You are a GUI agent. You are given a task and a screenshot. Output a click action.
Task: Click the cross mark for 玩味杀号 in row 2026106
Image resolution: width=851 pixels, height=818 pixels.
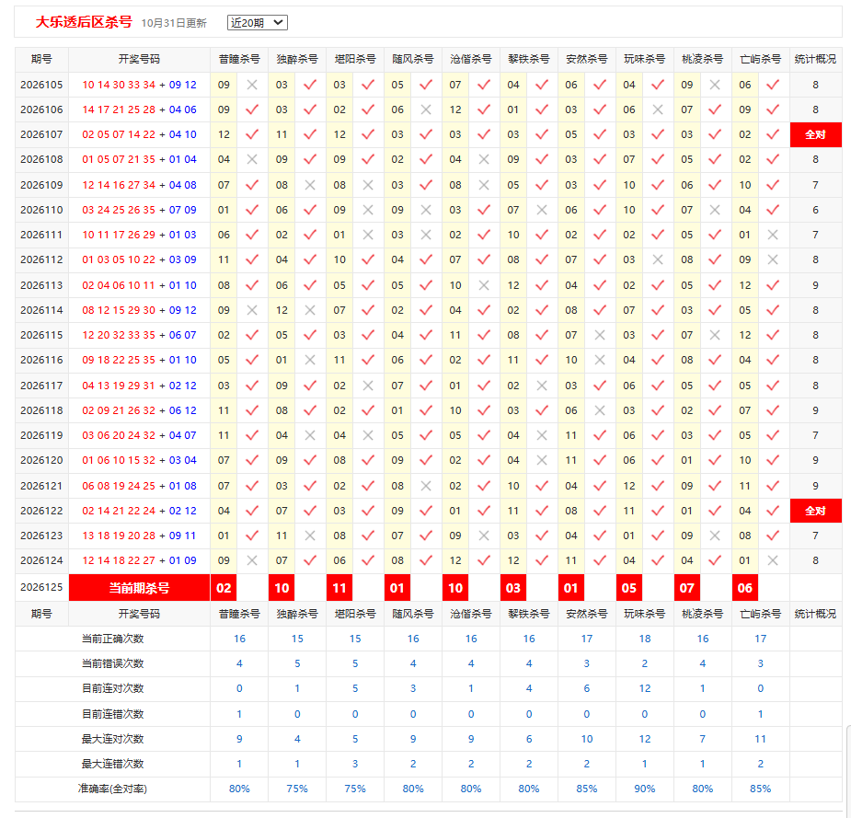point(657,109)
